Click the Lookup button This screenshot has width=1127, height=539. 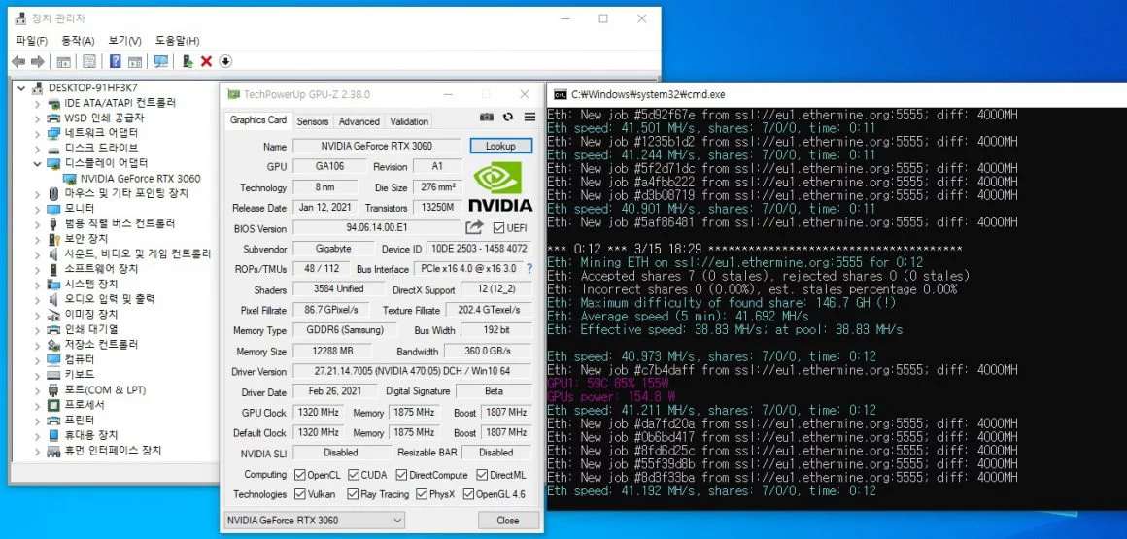click(501, 146)
